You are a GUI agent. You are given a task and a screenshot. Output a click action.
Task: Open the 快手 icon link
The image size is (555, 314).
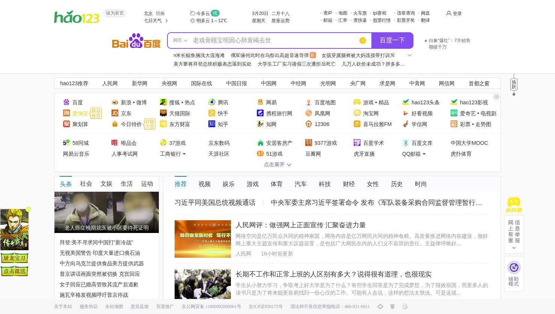[212, 113]
